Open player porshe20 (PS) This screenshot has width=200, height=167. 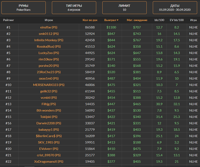point(49,65)
